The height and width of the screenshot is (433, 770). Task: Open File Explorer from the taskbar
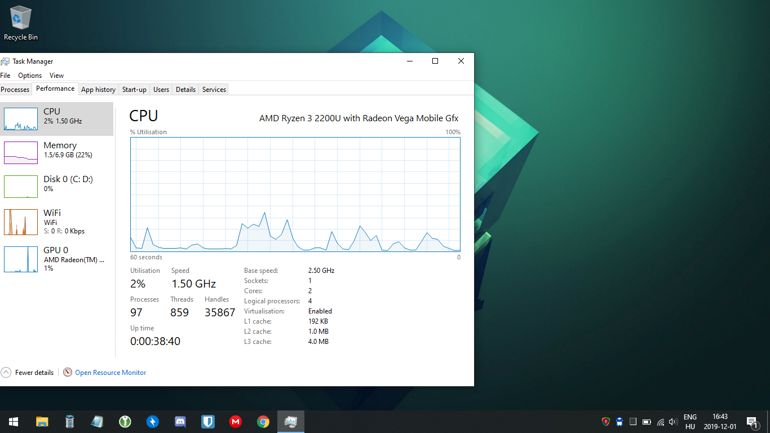click(42, 422)
